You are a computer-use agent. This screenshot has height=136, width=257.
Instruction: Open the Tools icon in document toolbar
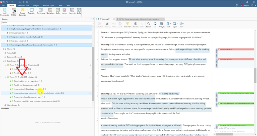point(168,25)
